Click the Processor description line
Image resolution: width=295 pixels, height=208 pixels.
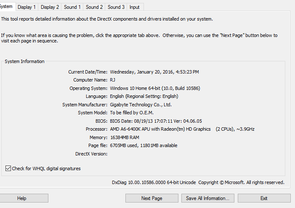[182, 129]
